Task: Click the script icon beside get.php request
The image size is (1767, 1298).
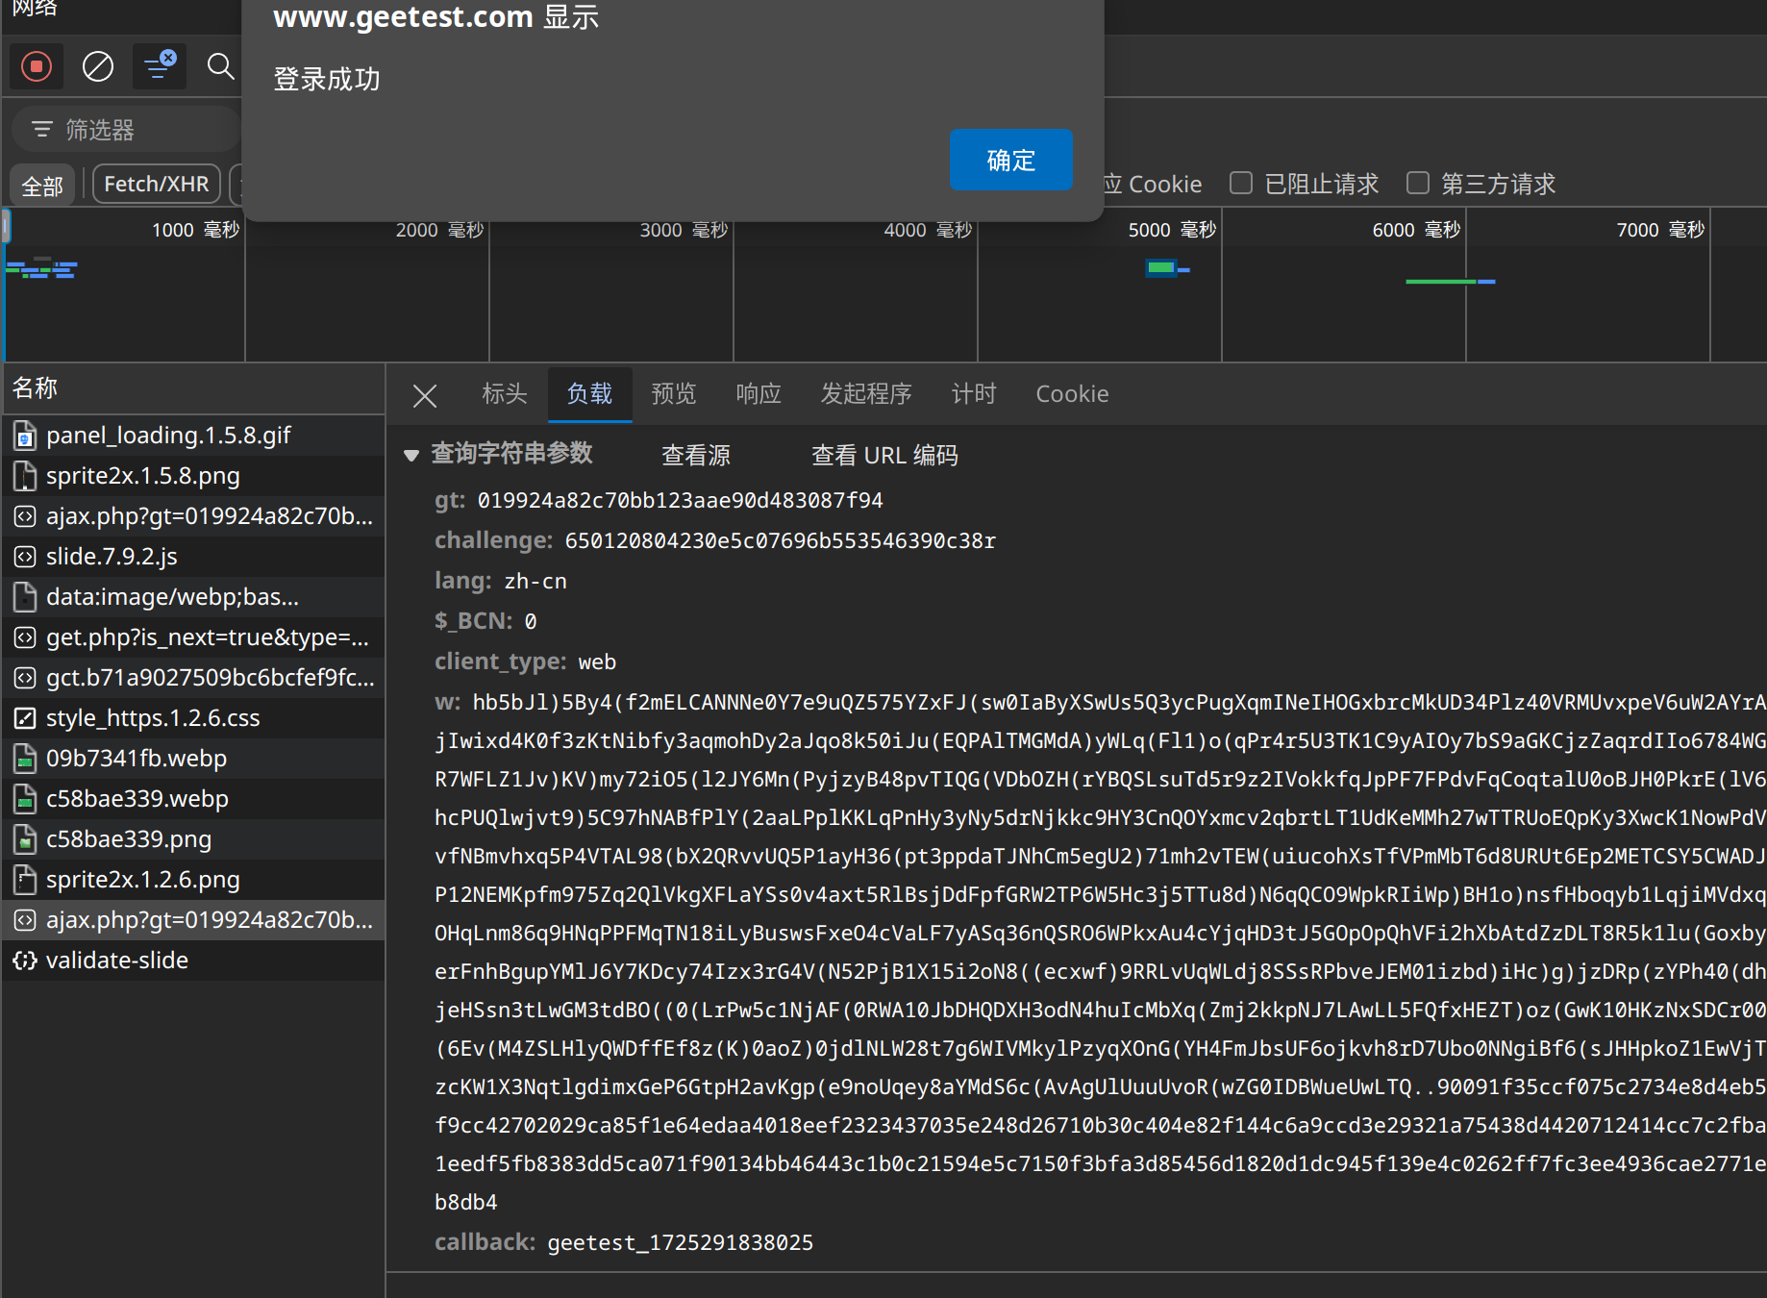Action: click(25, 637)
